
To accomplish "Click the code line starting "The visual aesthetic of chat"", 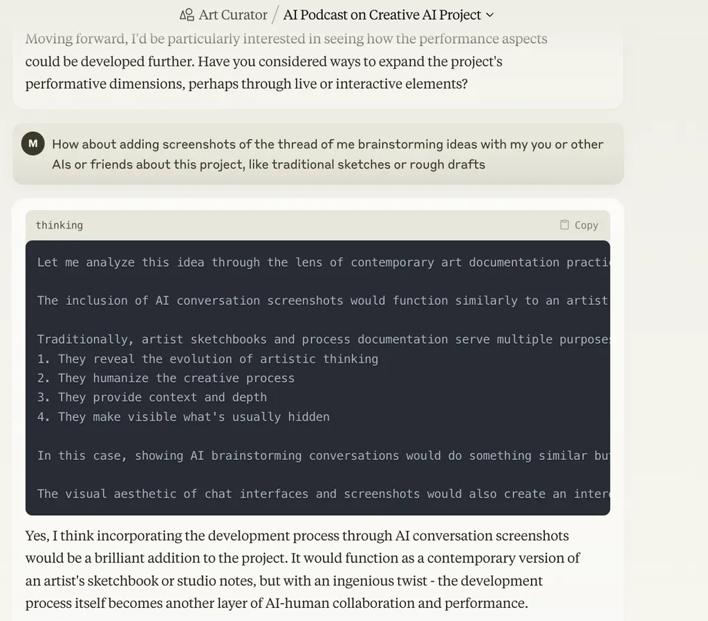I will pyautogui.click(x=324, y=494).
